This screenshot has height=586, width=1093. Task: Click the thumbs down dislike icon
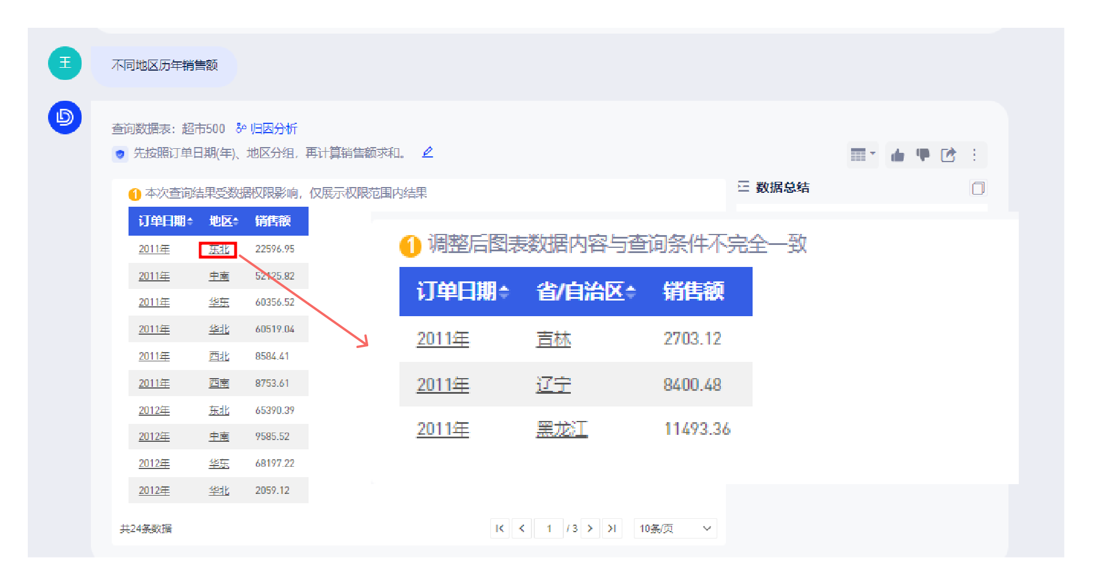click(923, 155)
